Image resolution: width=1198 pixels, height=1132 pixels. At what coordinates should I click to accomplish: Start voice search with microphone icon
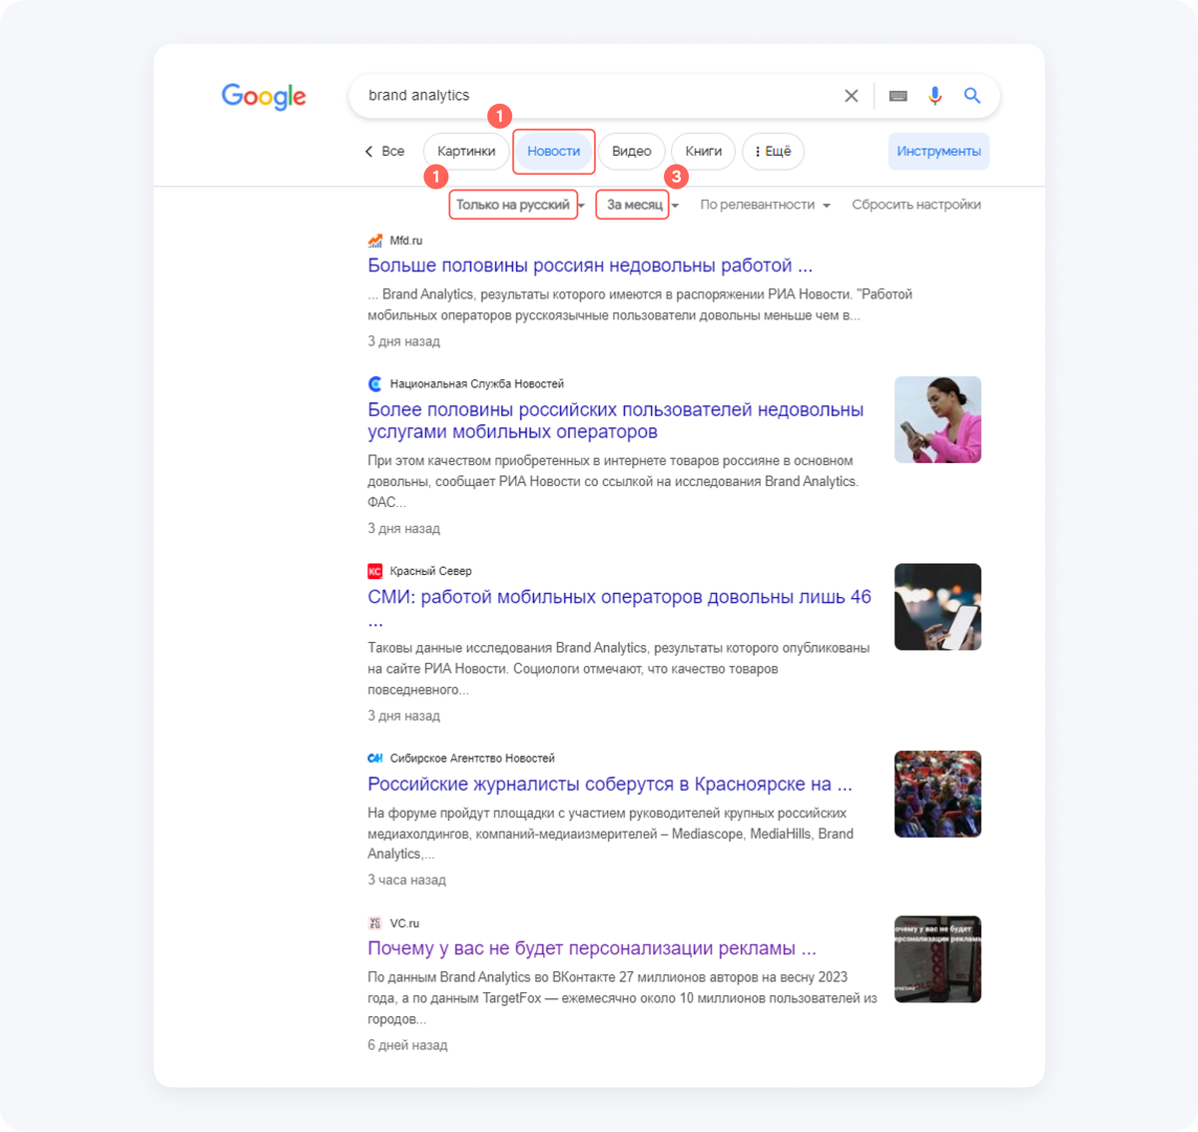[x=934, y=96]
